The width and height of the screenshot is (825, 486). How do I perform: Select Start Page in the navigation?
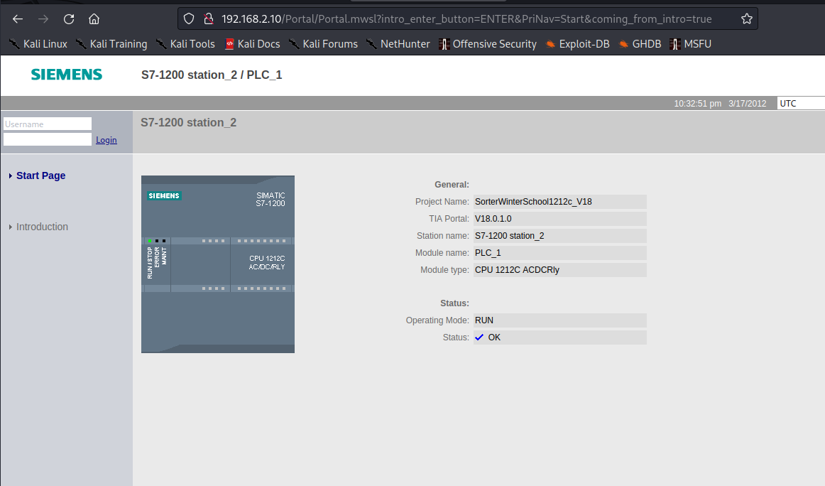point(41,176)
